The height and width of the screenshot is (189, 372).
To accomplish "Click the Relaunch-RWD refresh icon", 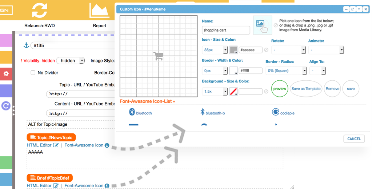I will tap(39, 11).
